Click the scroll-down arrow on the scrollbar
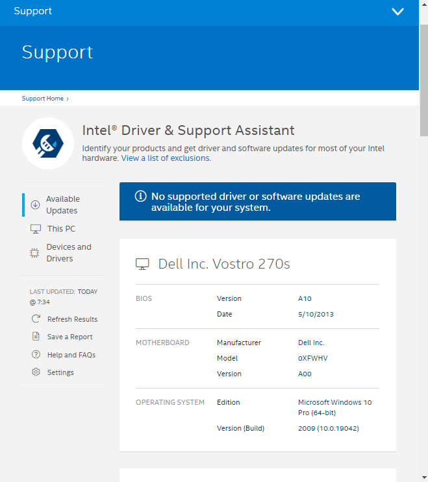This screenshot has height=482, width=428. point(424,477)
